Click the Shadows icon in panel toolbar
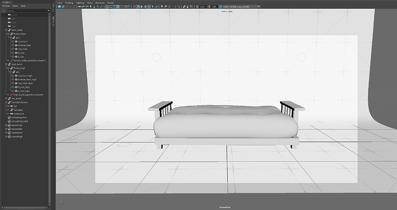This screenshot has width=397, height=210. tap(156, 6)
